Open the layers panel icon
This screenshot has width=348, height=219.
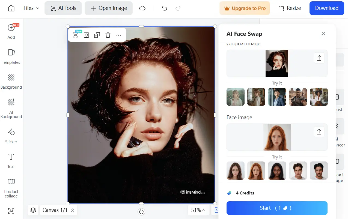tap(33, 210)
